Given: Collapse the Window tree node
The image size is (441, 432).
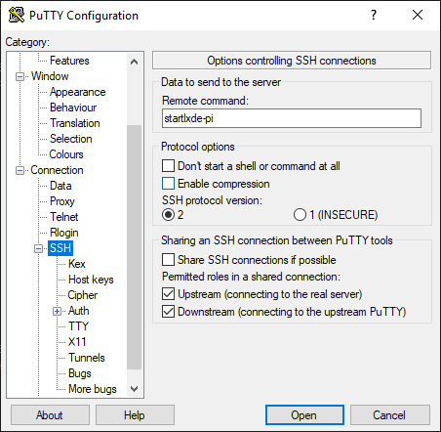Looking at the screenshot, I should (x=20, y=76).
